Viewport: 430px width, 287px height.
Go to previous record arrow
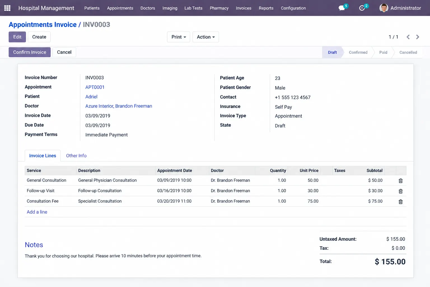[x=408, y=37]
